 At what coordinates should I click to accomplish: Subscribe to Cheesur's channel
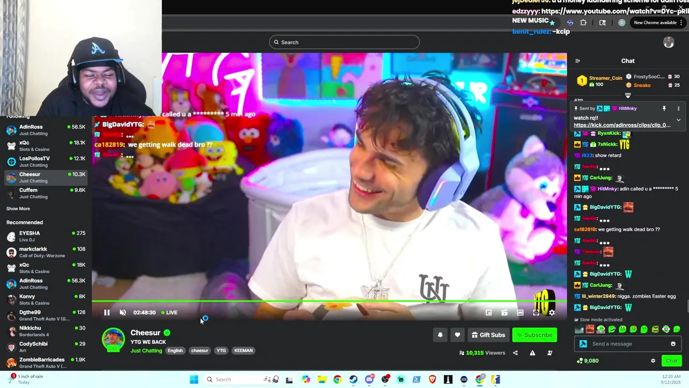click(535, 335)
